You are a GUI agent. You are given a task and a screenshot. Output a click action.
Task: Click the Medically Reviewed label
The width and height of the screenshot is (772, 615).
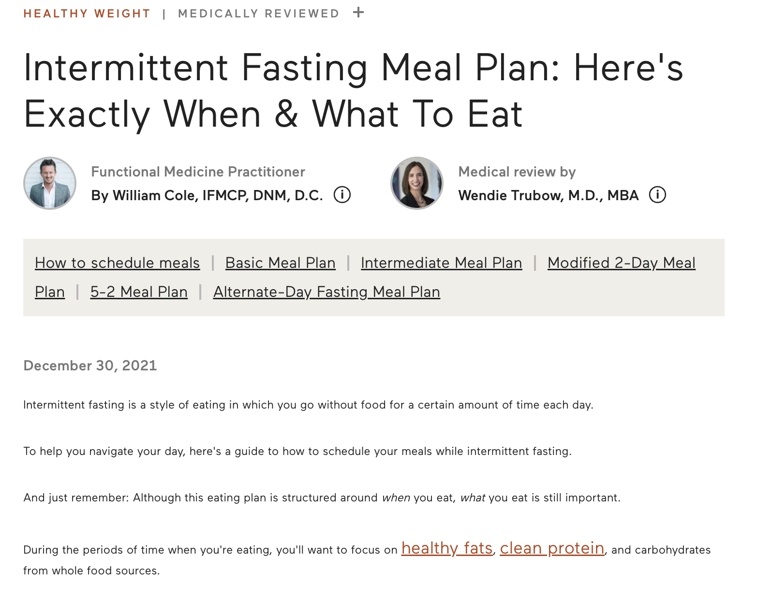[x=259, y=14]
